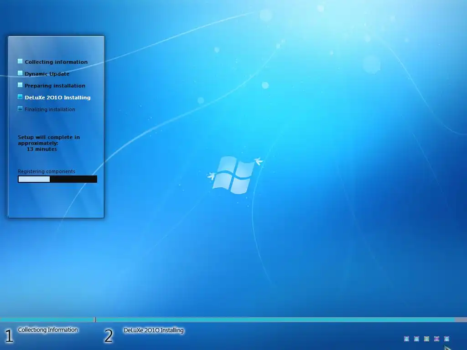This screenshot has width=467, height=350.
Task: Click the purple indicator square in bottom corner
Action: point(436,339)
